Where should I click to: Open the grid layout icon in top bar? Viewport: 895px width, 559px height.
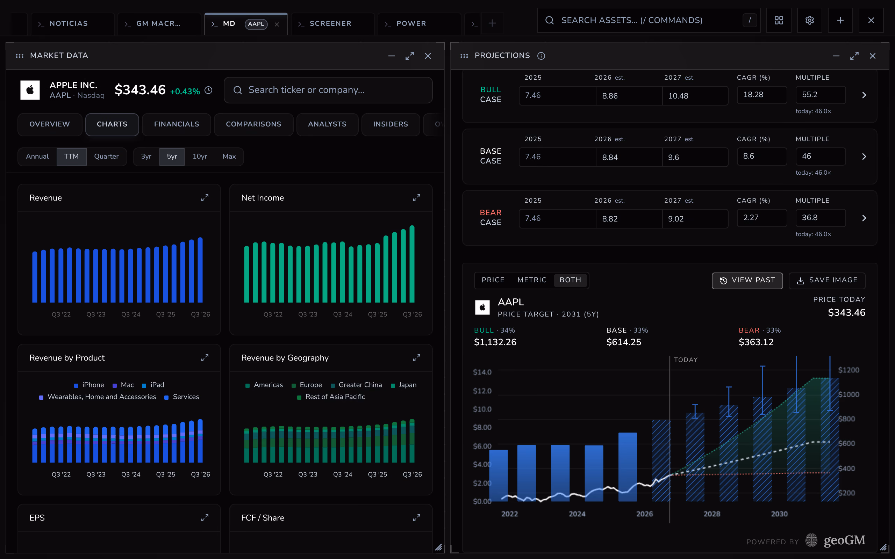pos(779,20)
